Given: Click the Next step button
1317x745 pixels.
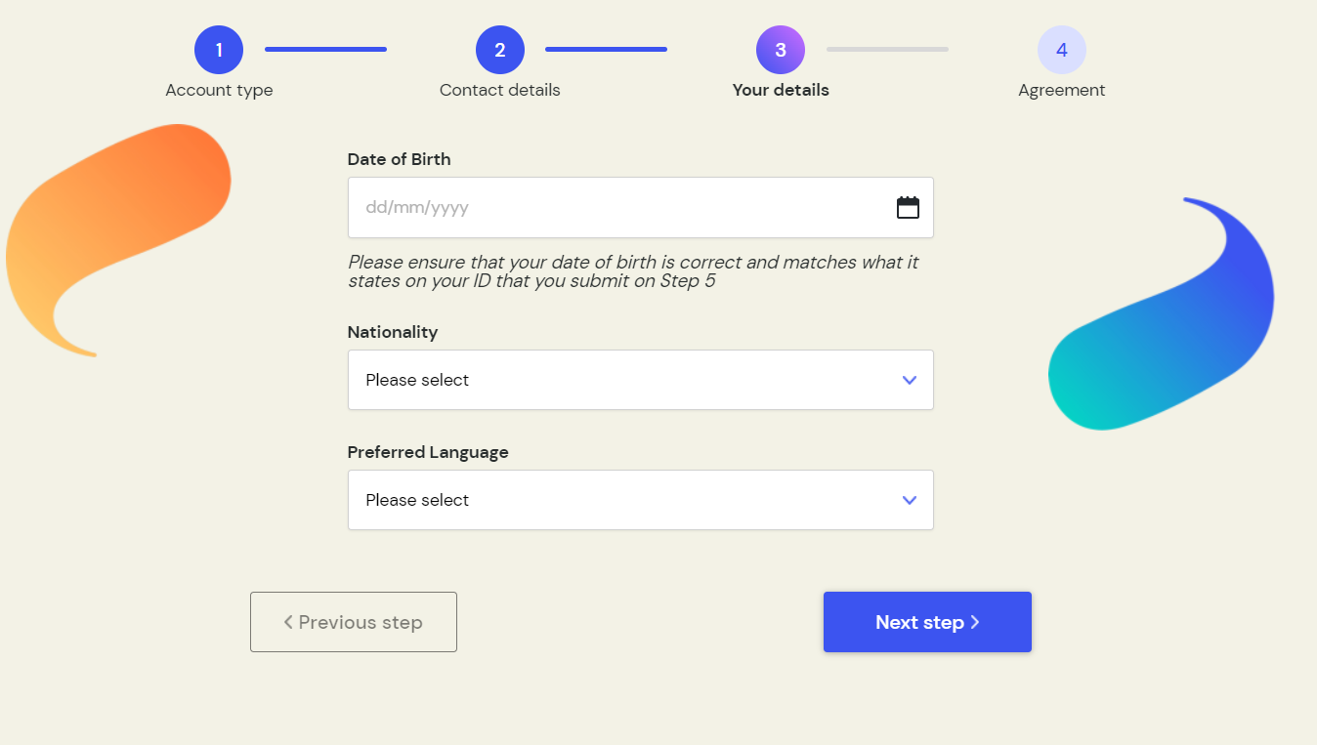Looking at the screenshot, I should pos(927,622).
